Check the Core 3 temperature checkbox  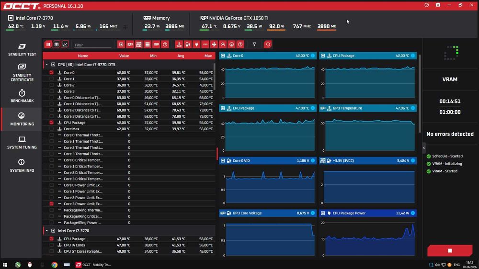tap(51, 91)
